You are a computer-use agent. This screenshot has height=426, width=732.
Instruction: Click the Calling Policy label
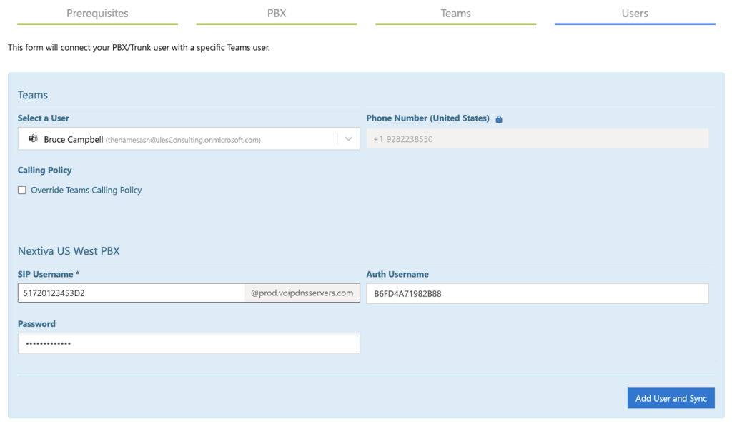45,170
